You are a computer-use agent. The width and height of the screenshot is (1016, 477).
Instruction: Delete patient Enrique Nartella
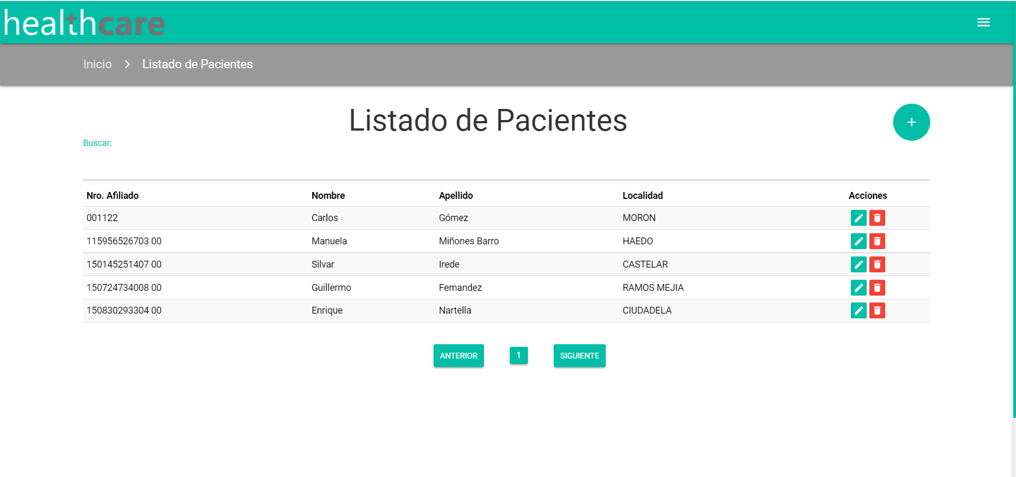click(x=877, y=310)
